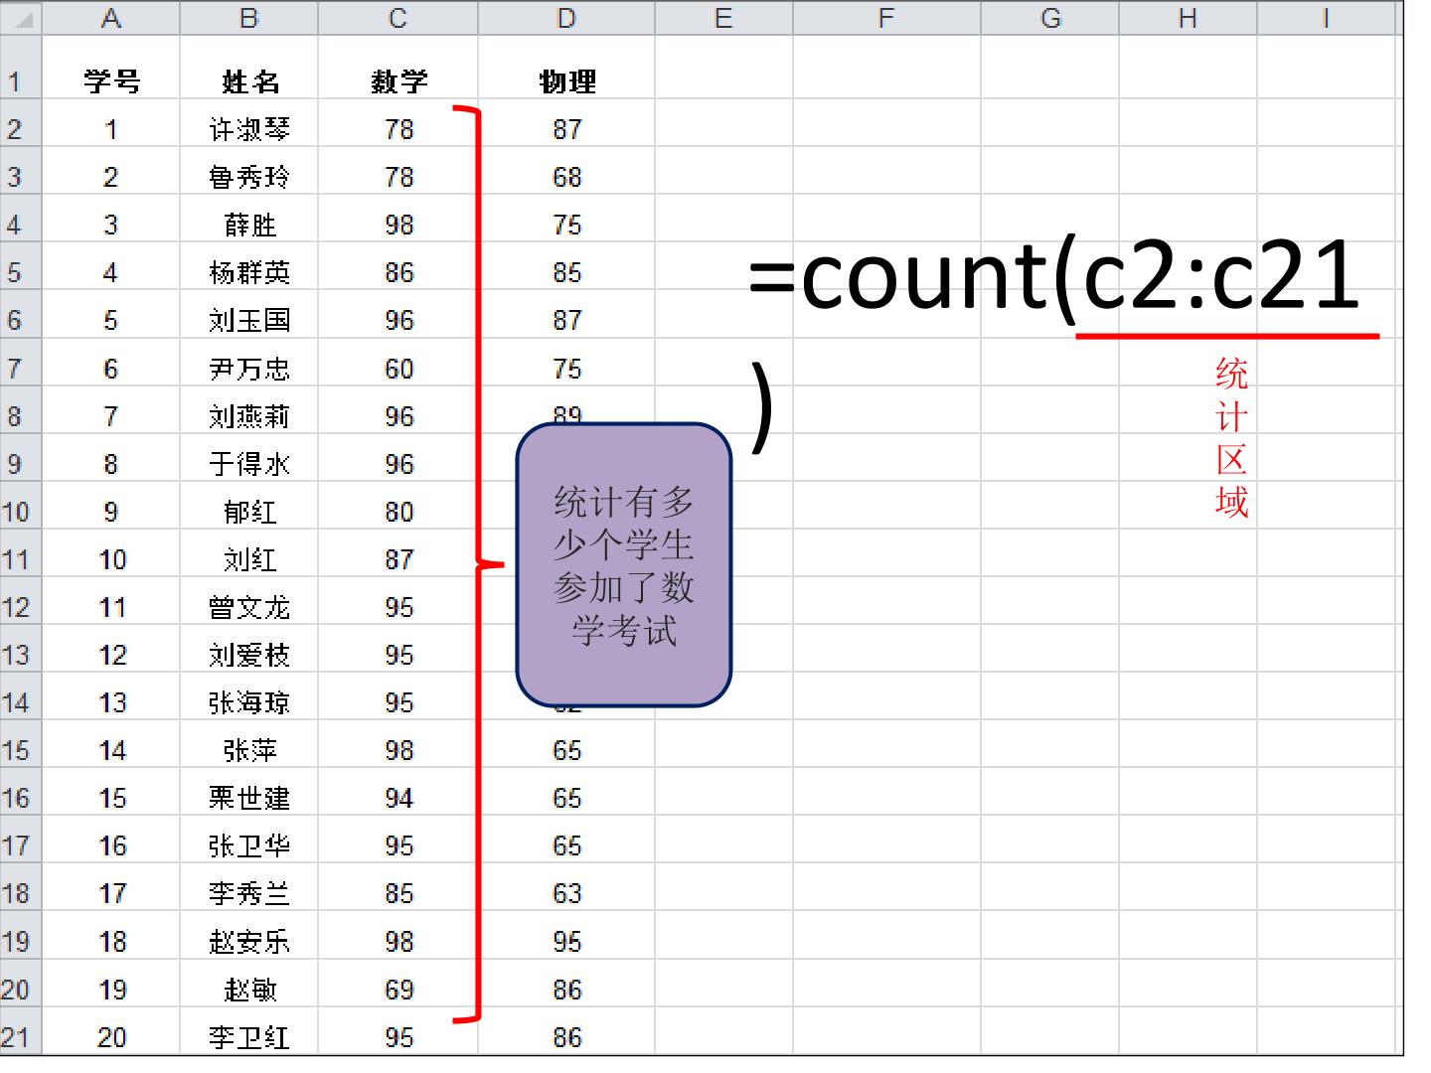Select the cell with name 张海琼
Viewport: 1431px width, 1073px height.
[x=248, y=701]
